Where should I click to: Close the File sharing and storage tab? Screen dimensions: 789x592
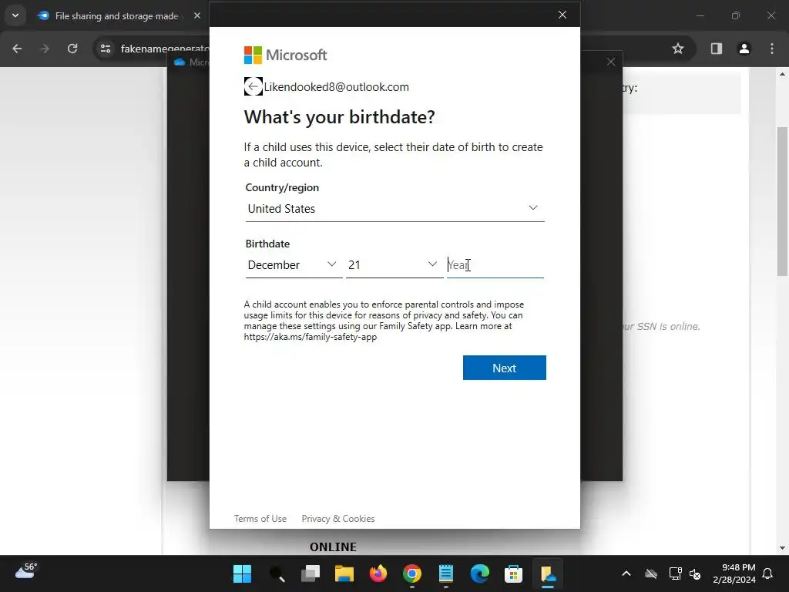coord(197,15)
